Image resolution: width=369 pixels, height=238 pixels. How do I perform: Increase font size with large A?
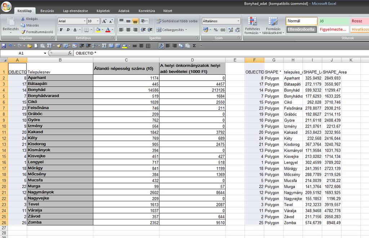click(104, 21)
